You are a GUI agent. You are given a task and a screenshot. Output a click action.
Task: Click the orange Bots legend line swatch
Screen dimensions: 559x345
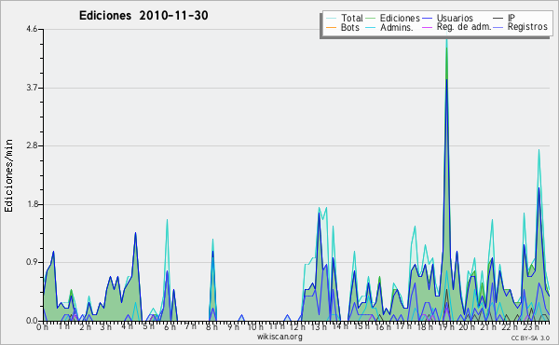tap(332, 27)
